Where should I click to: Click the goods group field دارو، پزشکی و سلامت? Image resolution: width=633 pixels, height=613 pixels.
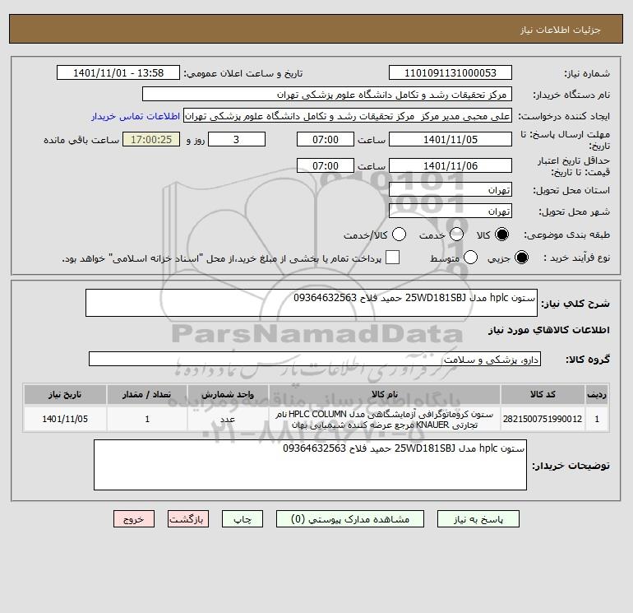point(315,359)
